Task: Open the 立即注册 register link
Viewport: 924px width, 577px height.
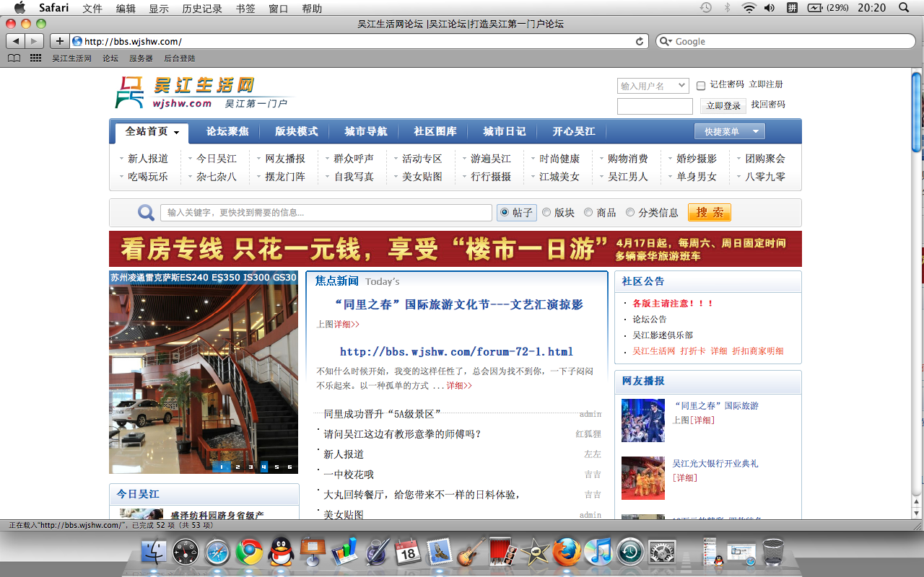Action: click(766, 84)
